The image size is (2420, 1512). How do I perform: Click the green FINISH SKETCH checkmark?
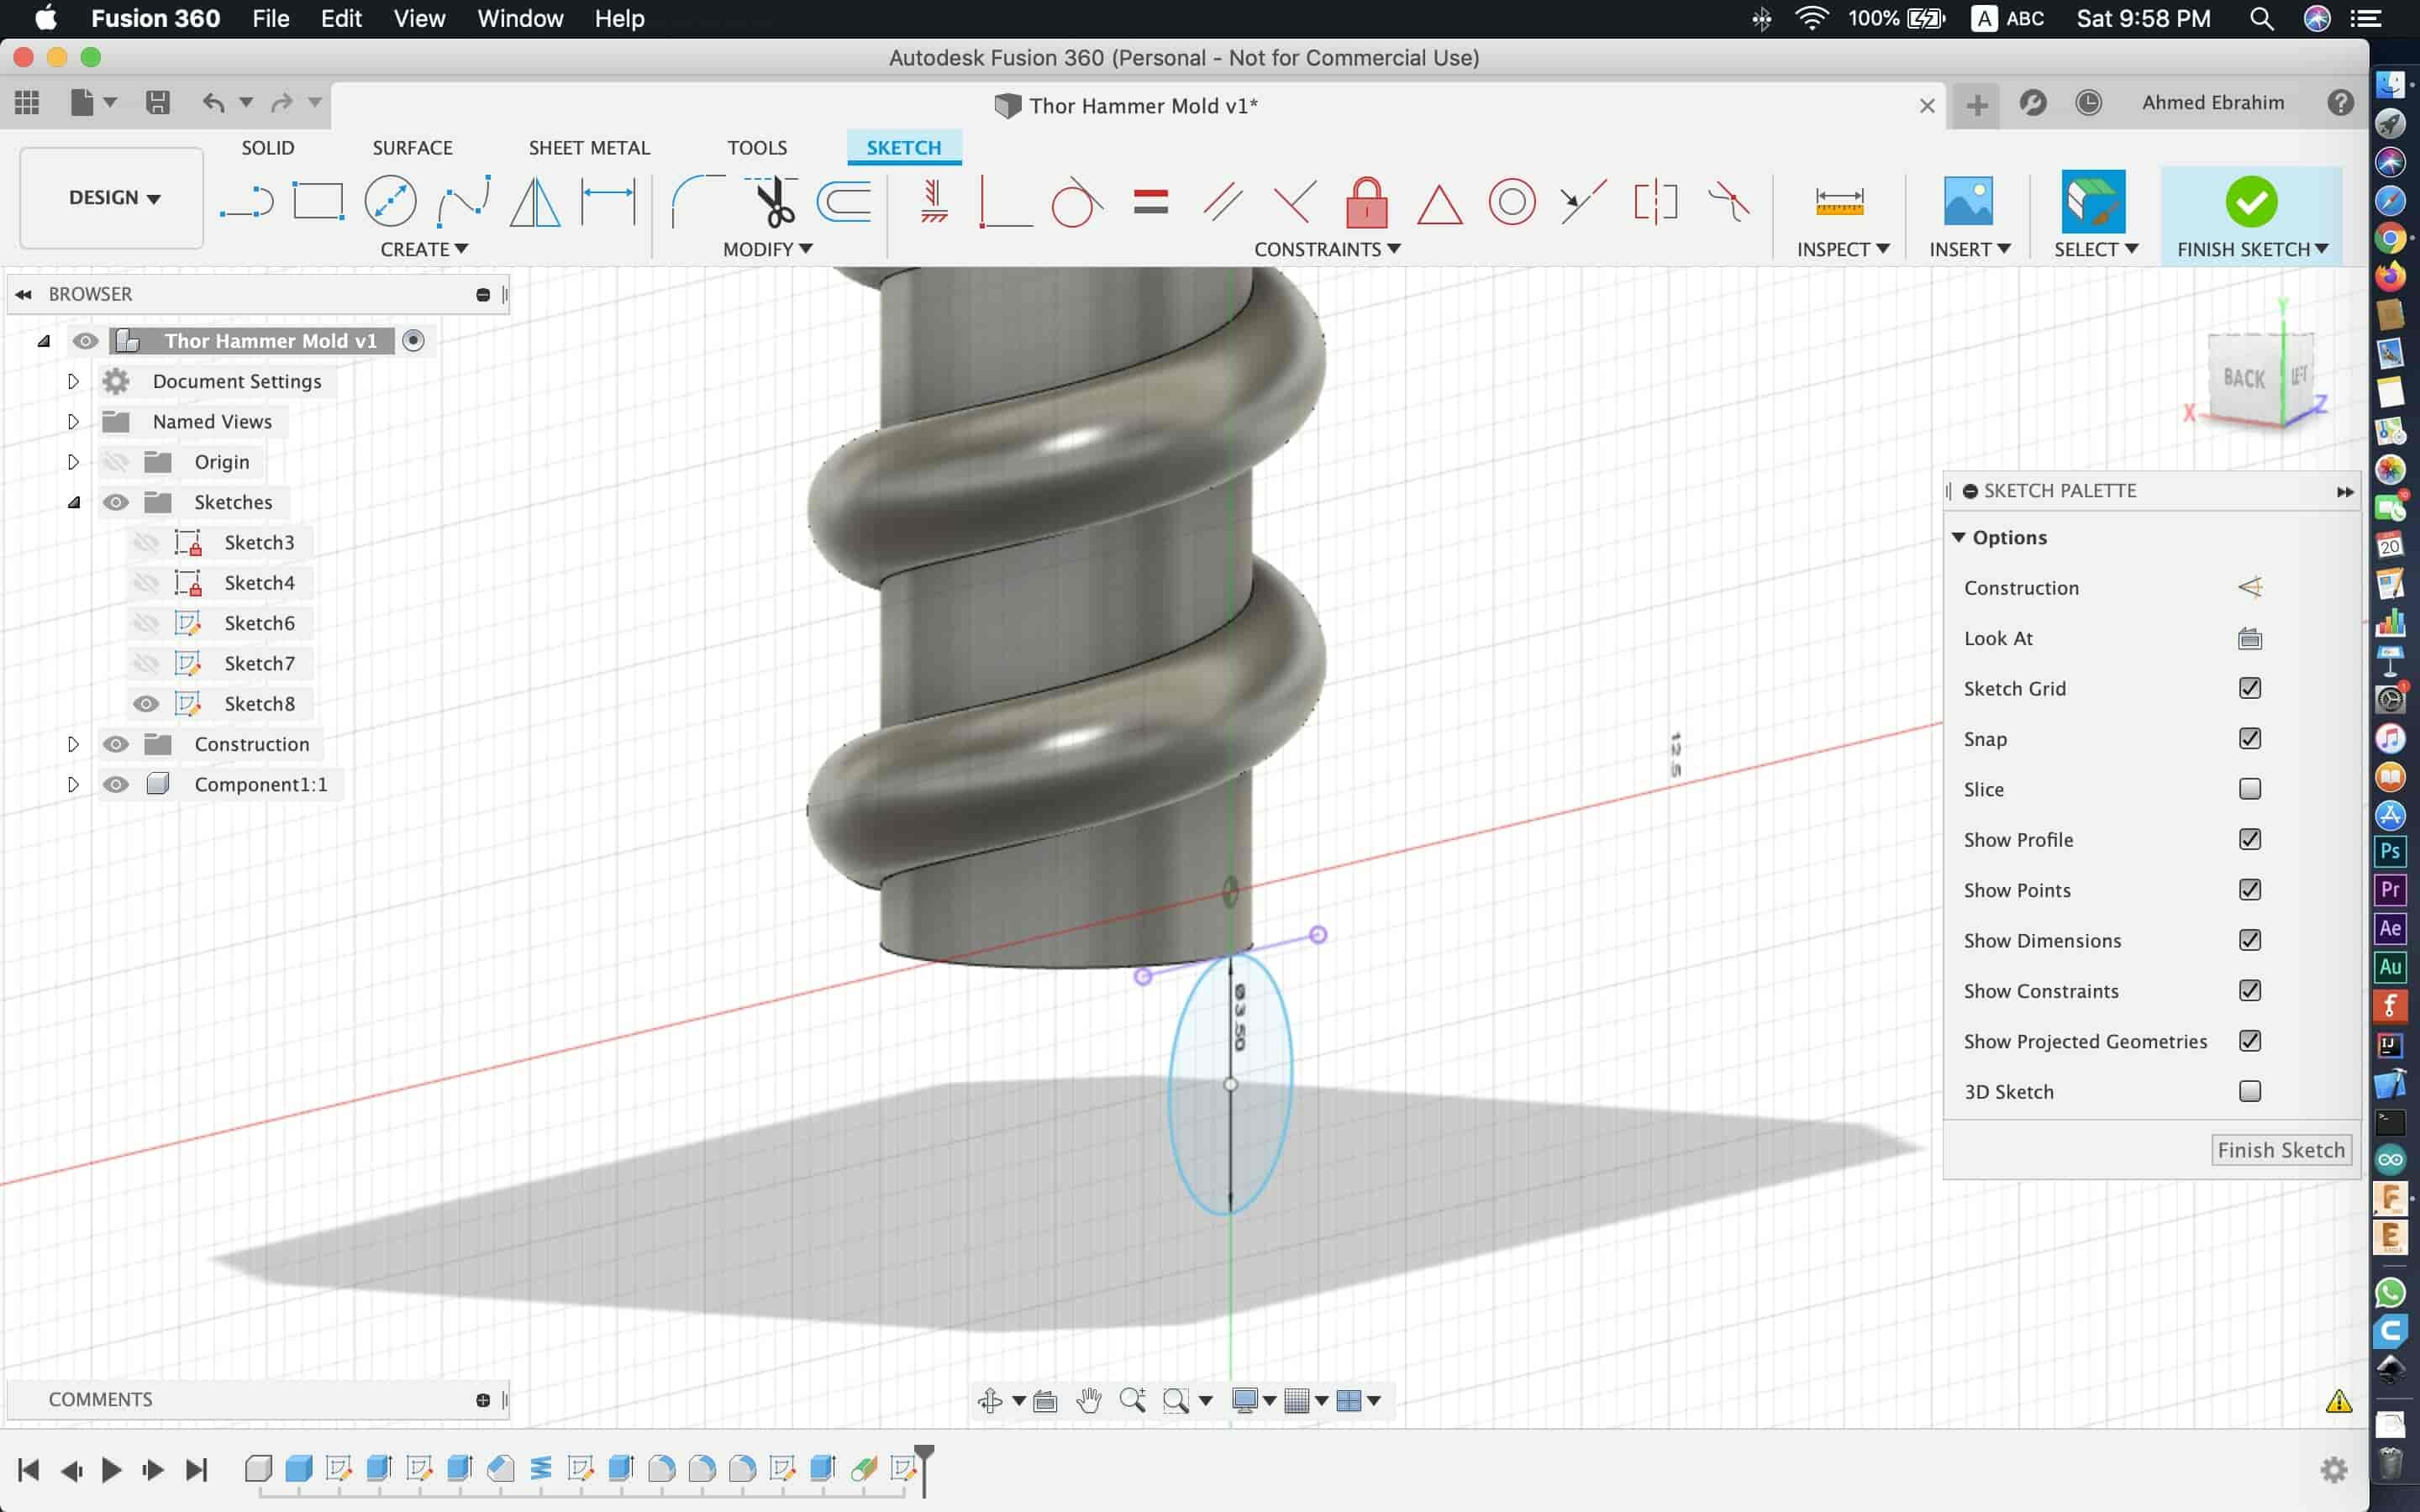[2251, 201]
